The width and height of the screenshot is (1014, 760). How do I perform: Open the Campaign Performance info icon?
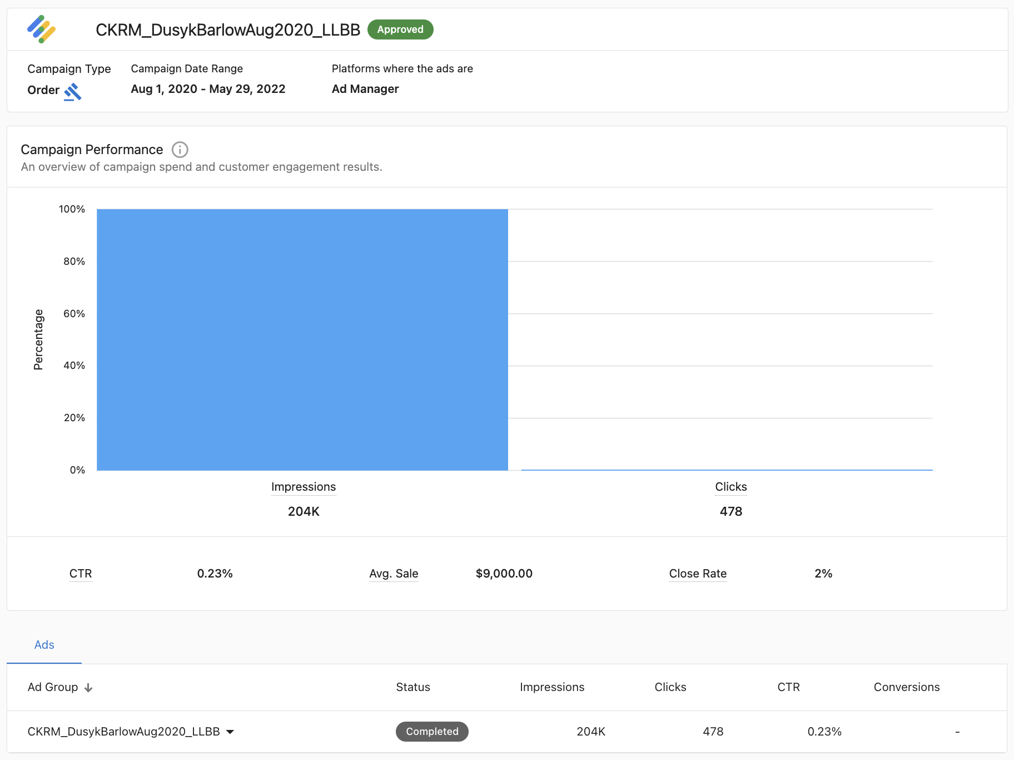pos(180,150)
